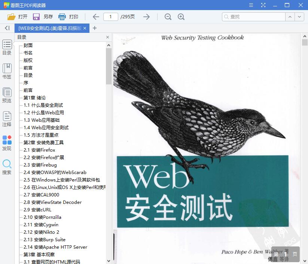Open section 2.3 安装Firebug
Image resolution: width=308 pixels, height=264 pixels.
click(x=40, y=165)
